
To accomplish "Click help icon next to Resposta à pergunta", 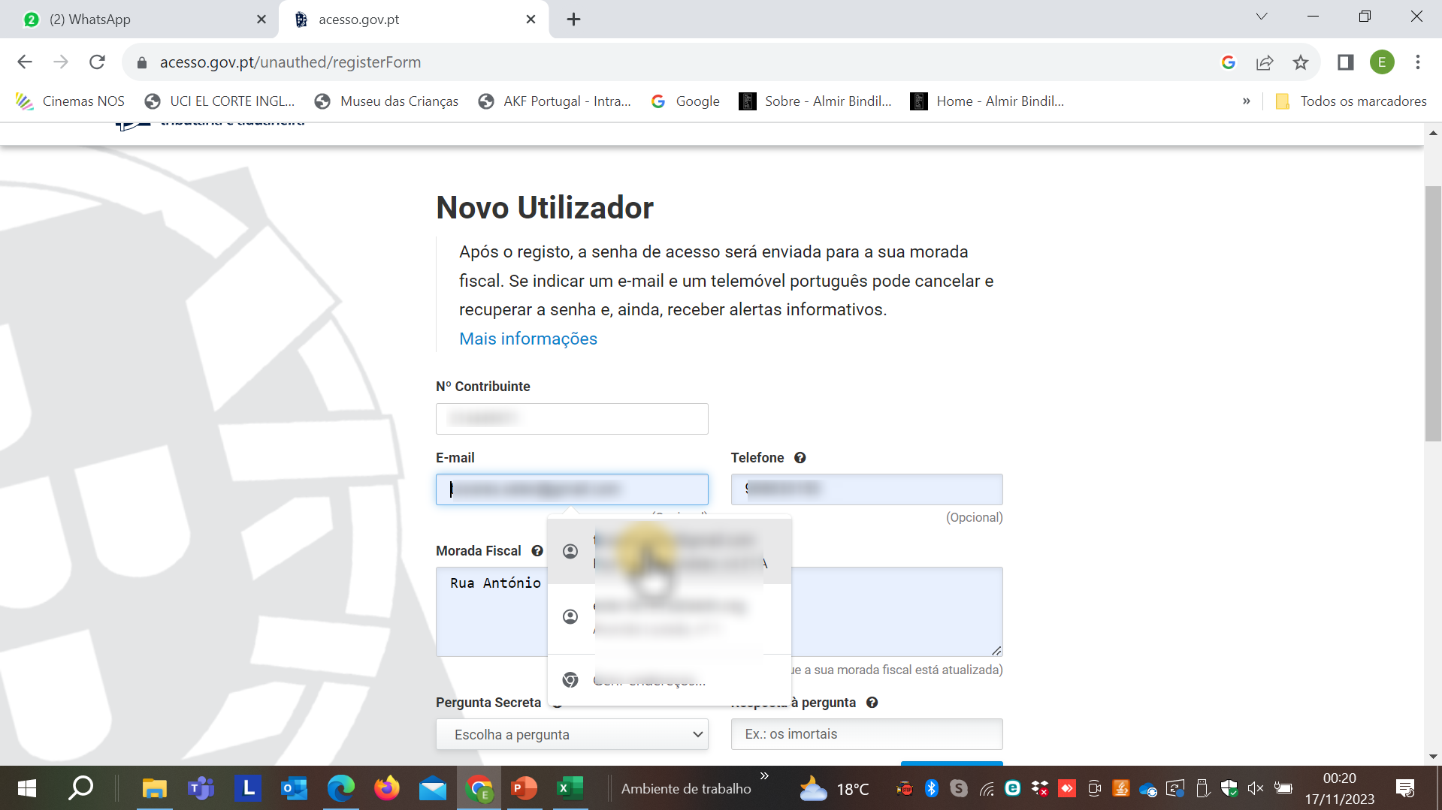I will 872,703.
